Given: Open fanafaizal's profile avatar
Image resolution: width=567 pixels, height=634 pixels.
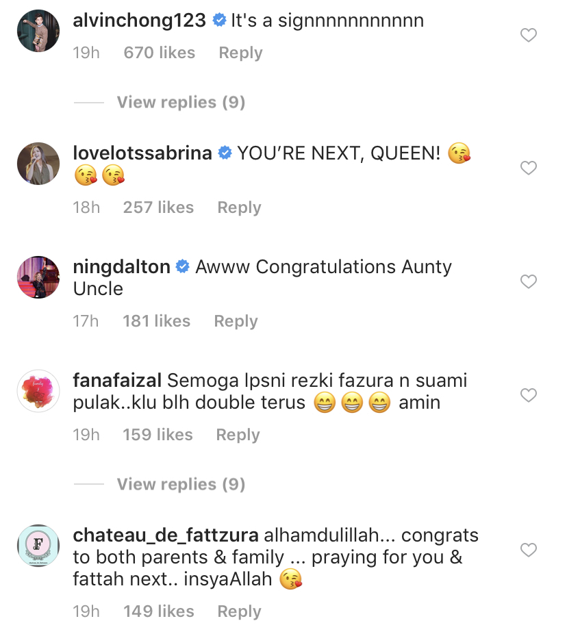Looking at the screenshot, I should click(x=38, y=390).
